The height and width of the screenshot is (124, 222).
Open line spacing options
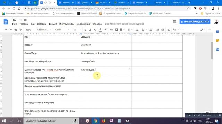[x=137, y=30]
